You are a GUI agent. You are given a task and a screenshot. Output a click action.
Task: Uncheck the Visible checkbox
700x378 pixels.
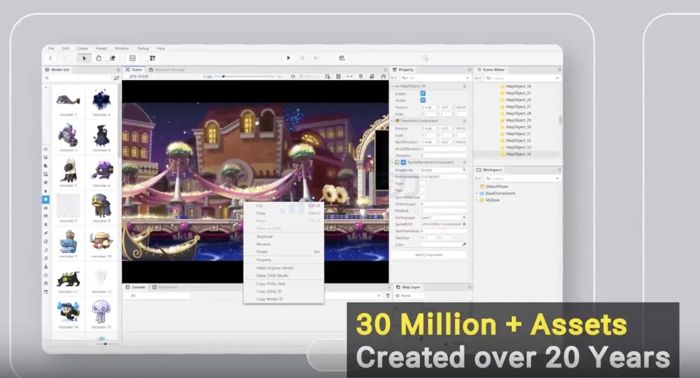(x=423, y=100)
